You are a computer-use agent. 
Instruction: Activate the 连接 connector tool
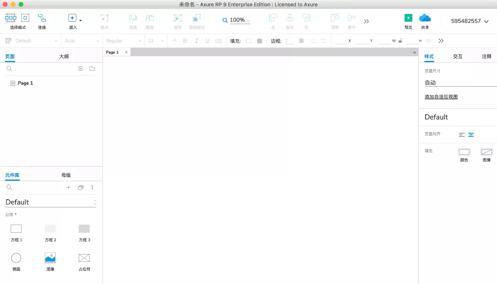tap(42, 18)
